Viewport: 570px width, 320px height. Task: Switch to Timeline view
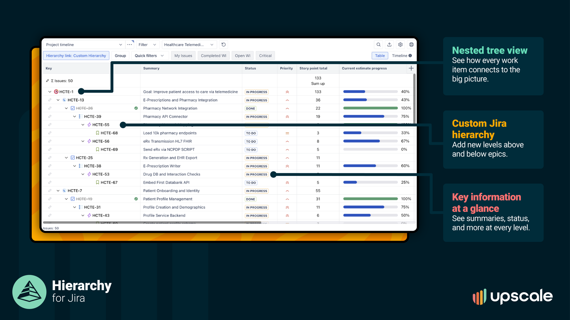click(399, 55)
